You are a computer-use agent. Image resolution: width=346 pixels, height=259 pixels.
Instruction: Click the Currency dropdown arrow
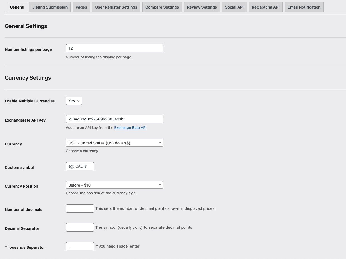click(x=160, y=143)
